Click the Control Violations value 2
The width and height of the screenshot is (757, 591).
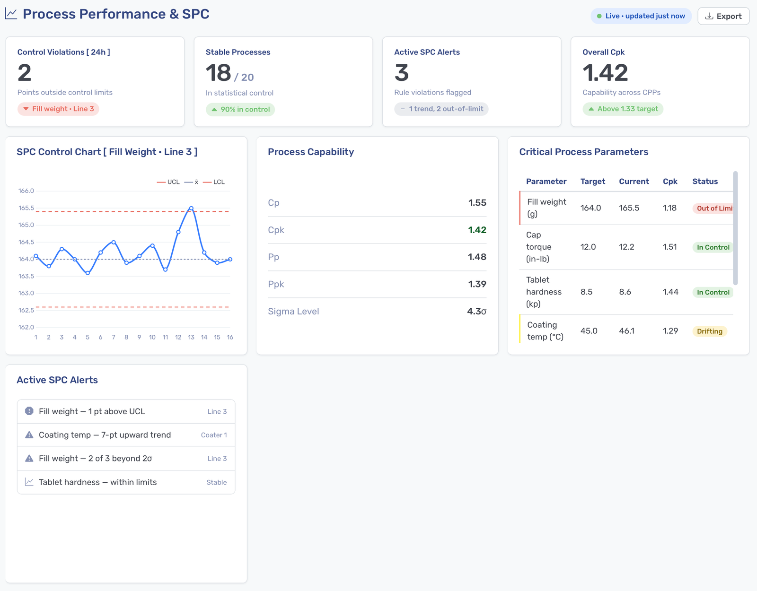pos(25,73)
